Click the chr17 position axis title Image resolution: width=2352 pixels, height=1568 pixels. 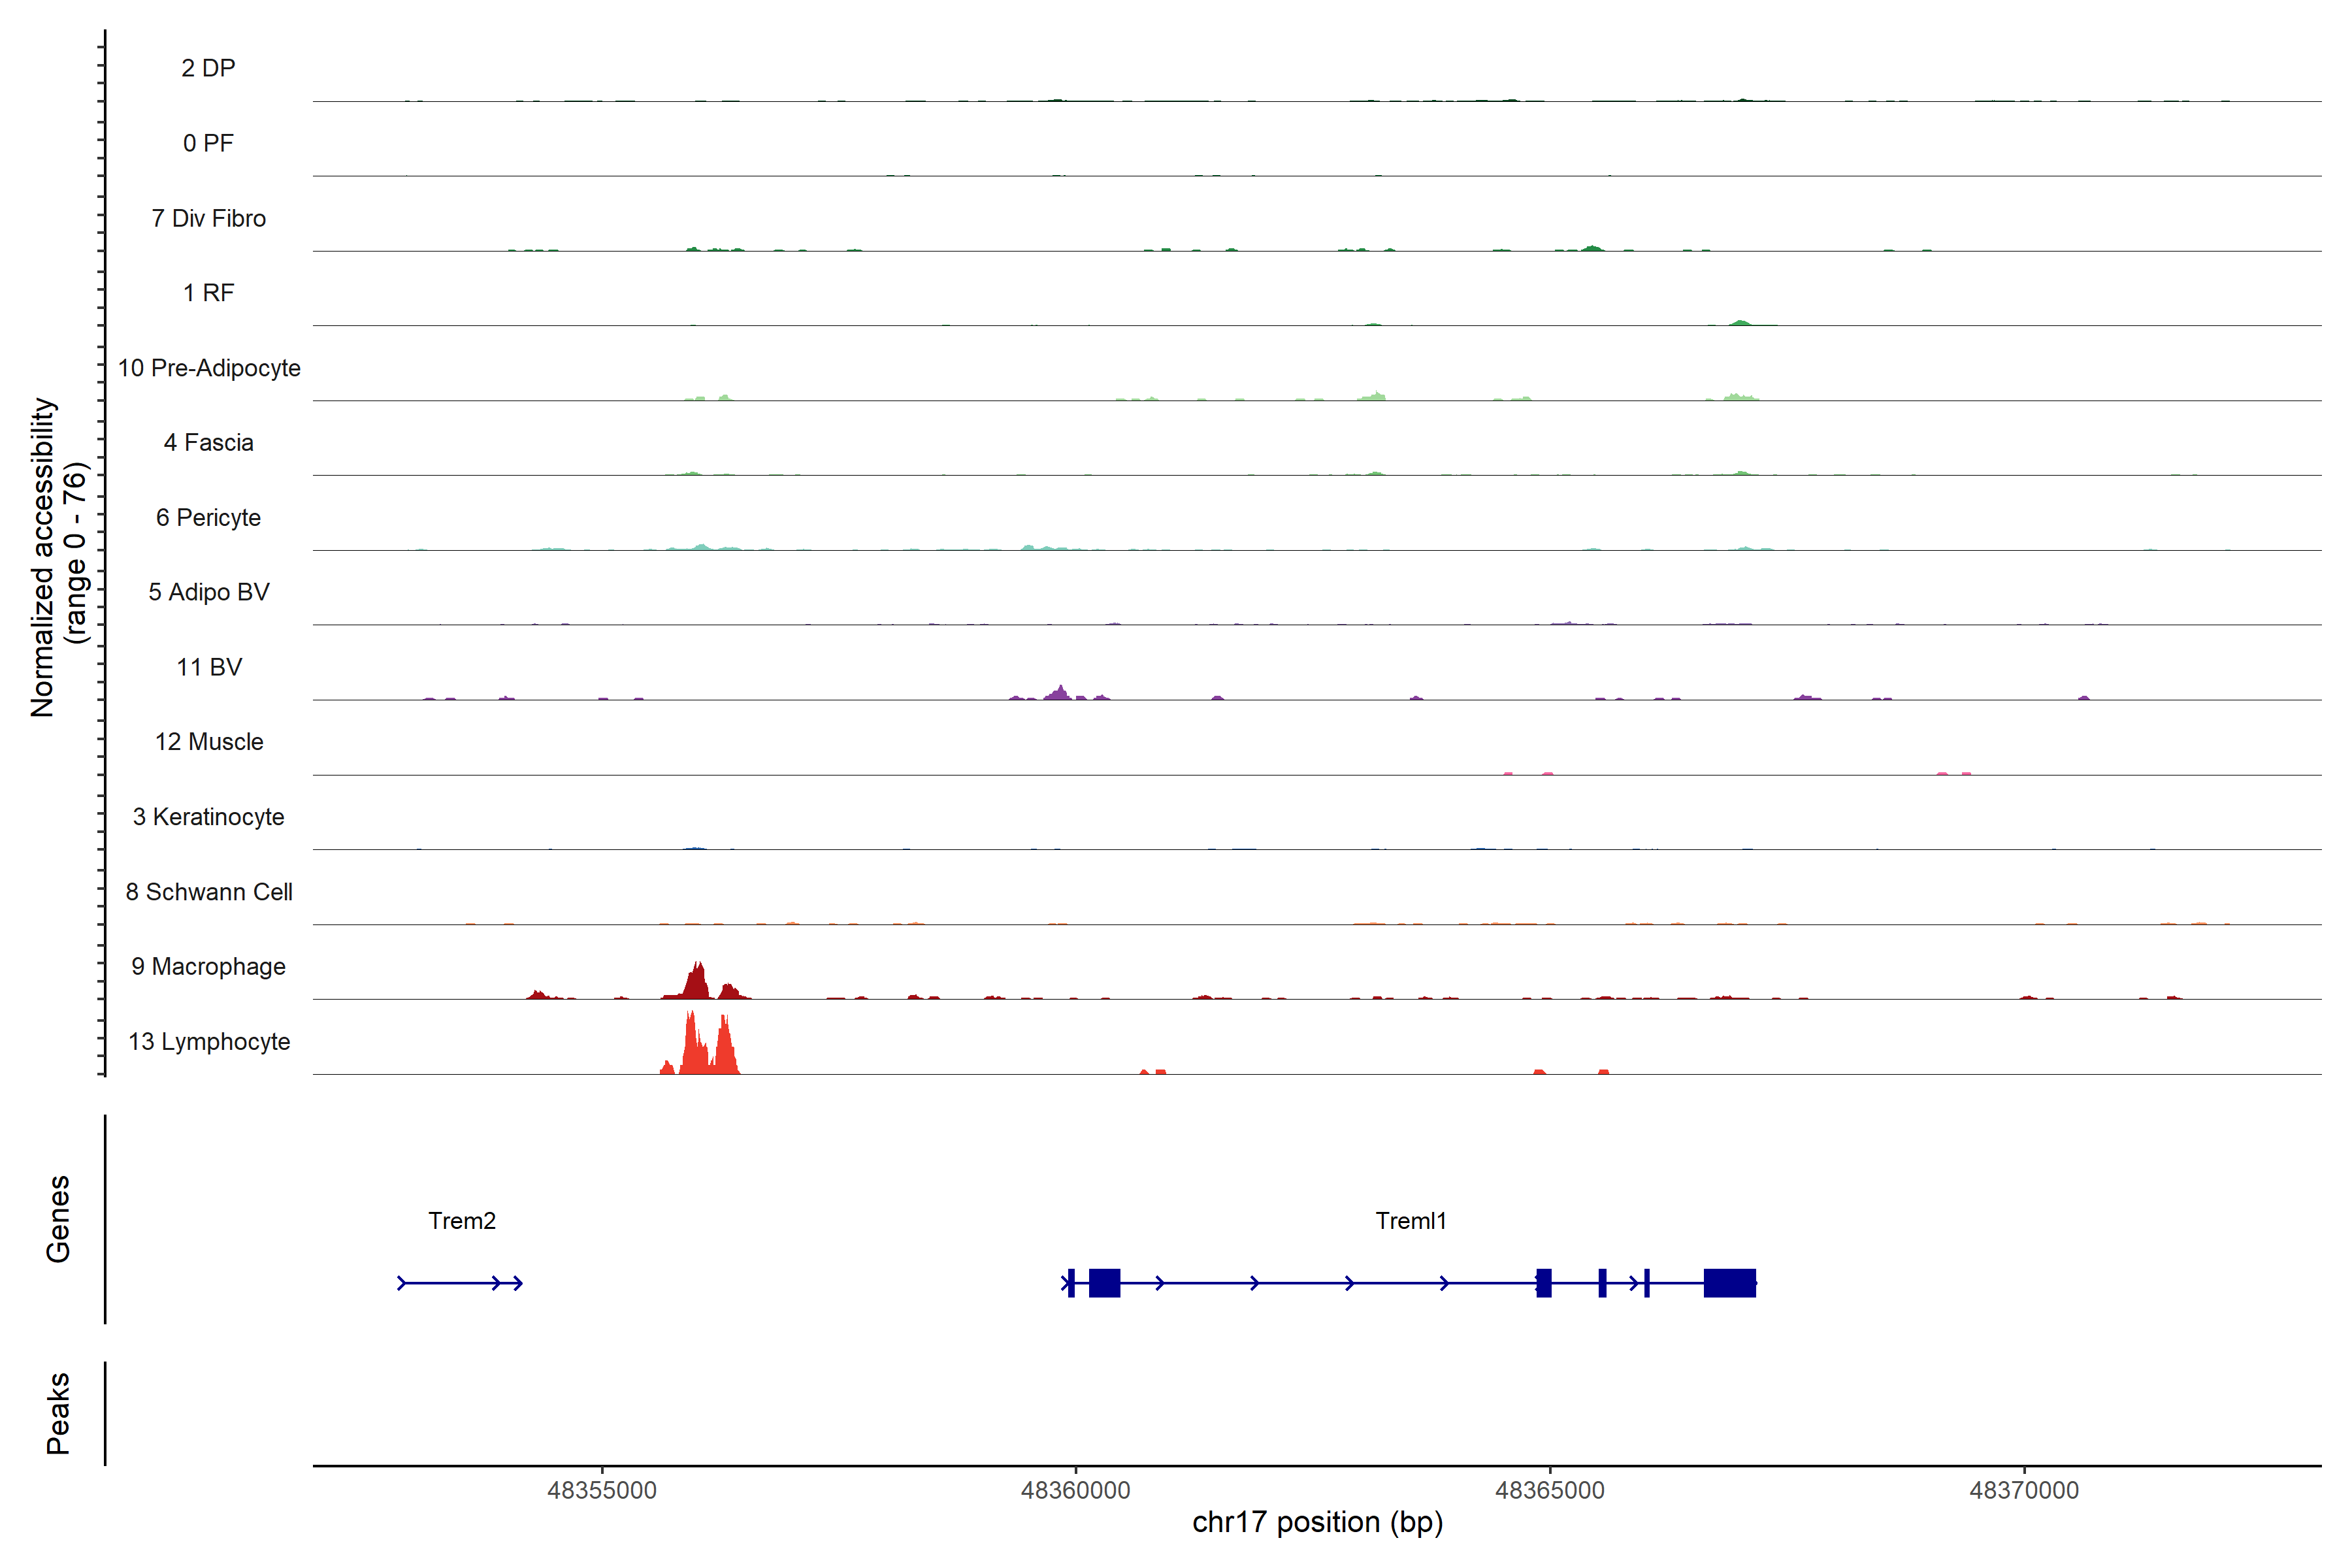coord(1317,1523)
